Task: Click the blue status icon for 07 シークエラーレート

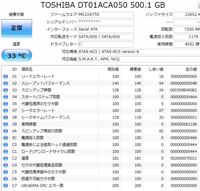Action: coord(5,111)
